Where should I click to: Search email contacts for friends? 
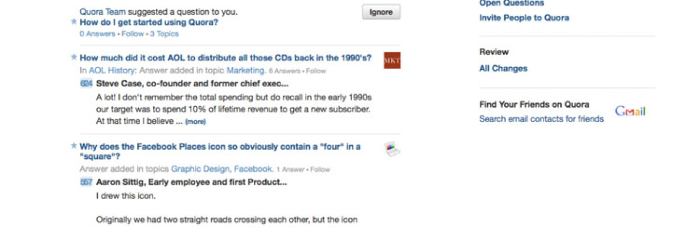pyautogui.click(x=541, y=119)
